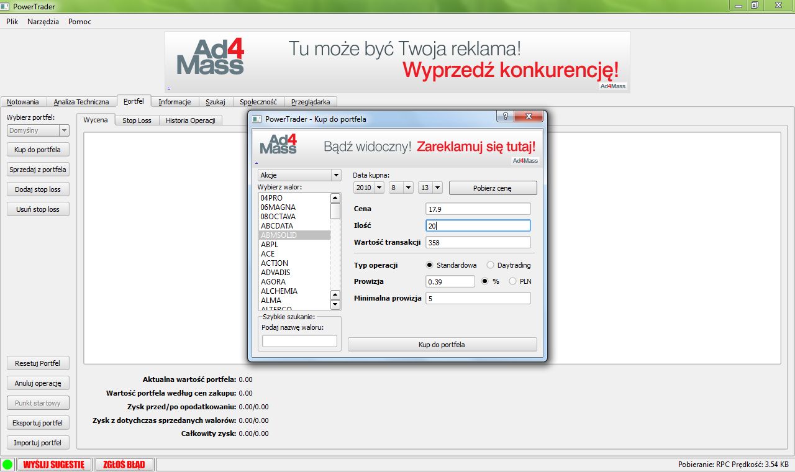The width and height of the screenshot is (795, 472).
Task: Click the Anuluj operację button
Action: (x=38, y=383)
